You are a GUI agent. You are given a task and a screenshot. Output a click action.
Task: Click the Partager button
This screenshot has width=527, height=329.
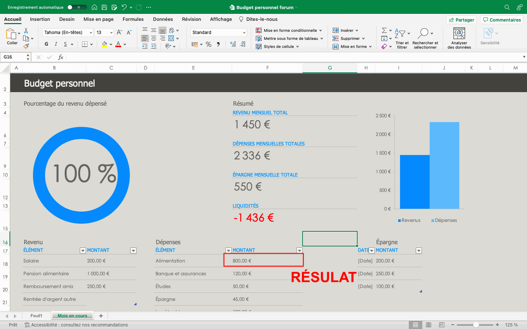point(461,20)
